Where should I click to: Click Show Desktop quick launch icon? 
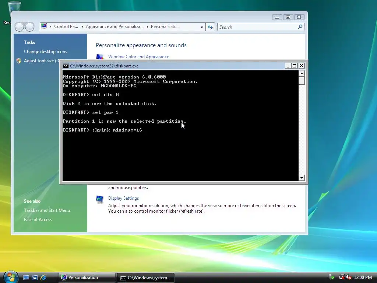26,277
